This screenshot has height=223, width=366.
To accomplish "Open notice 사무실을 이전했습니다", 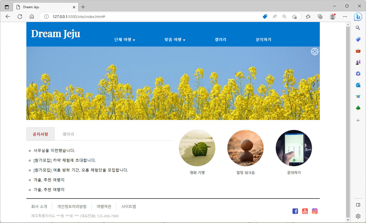I will point(54,150).
